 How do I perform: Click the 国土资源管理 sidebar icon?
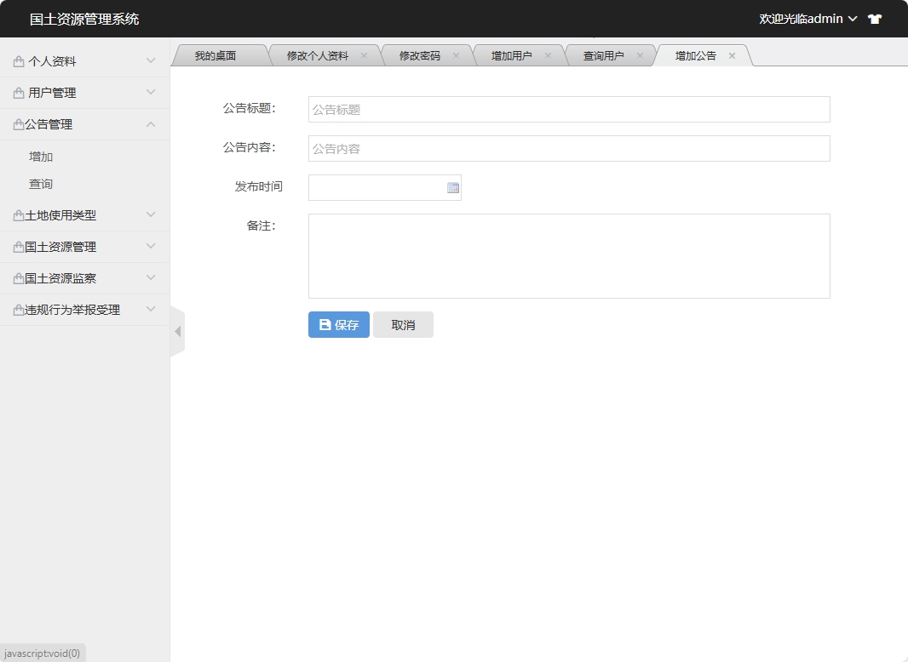20,246
